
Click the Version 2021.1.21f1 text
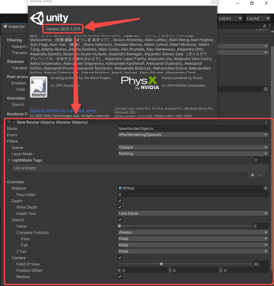pos(63,29)
